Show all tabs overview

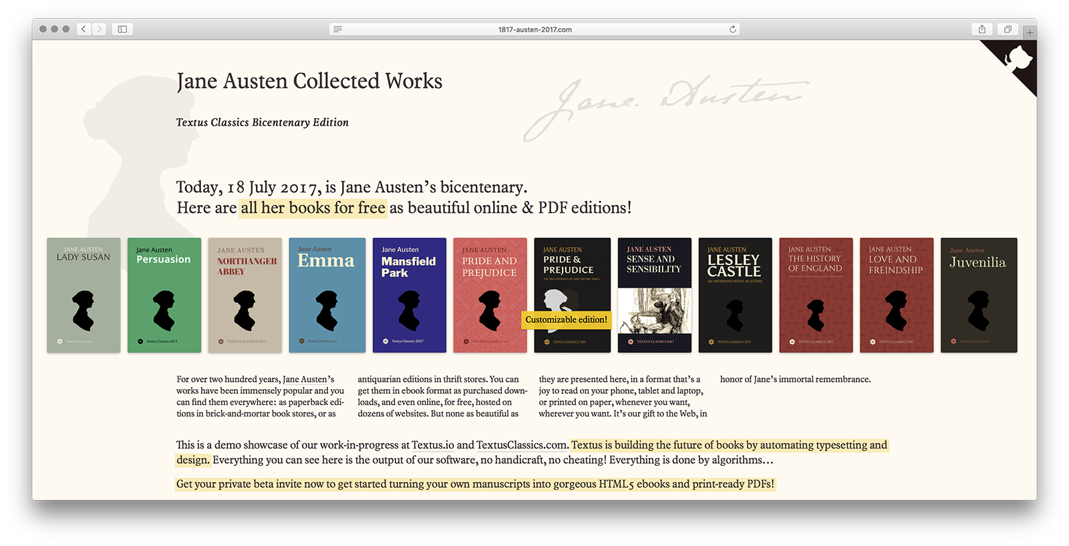(x=1008, y=29)
